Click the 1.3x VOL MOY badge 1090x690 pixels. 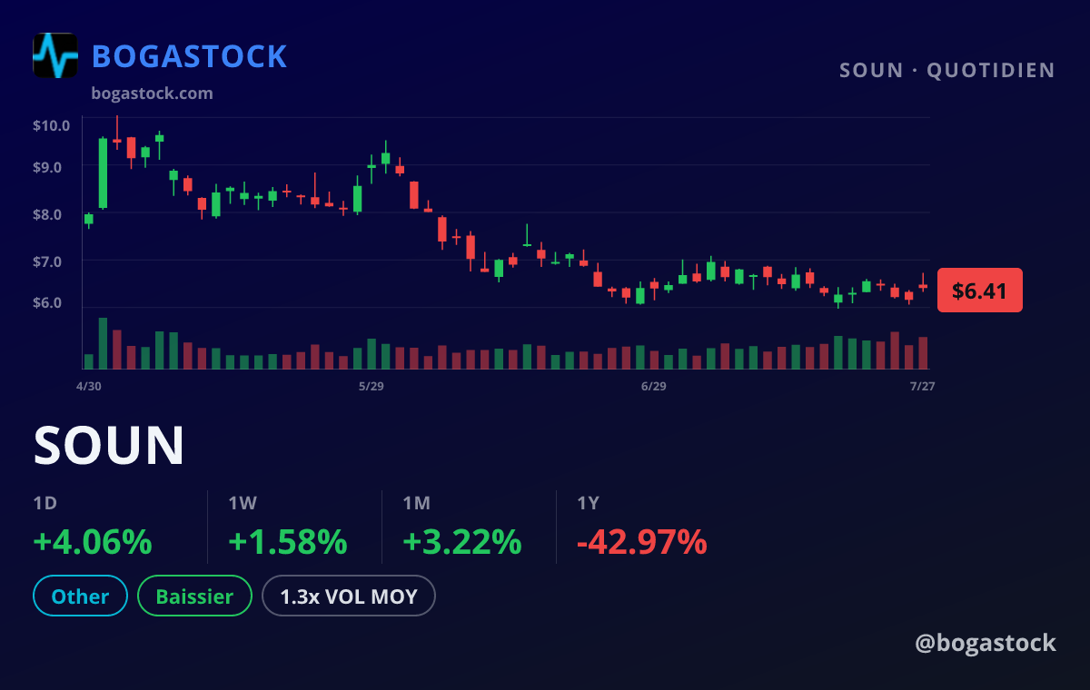pos(349,596)
